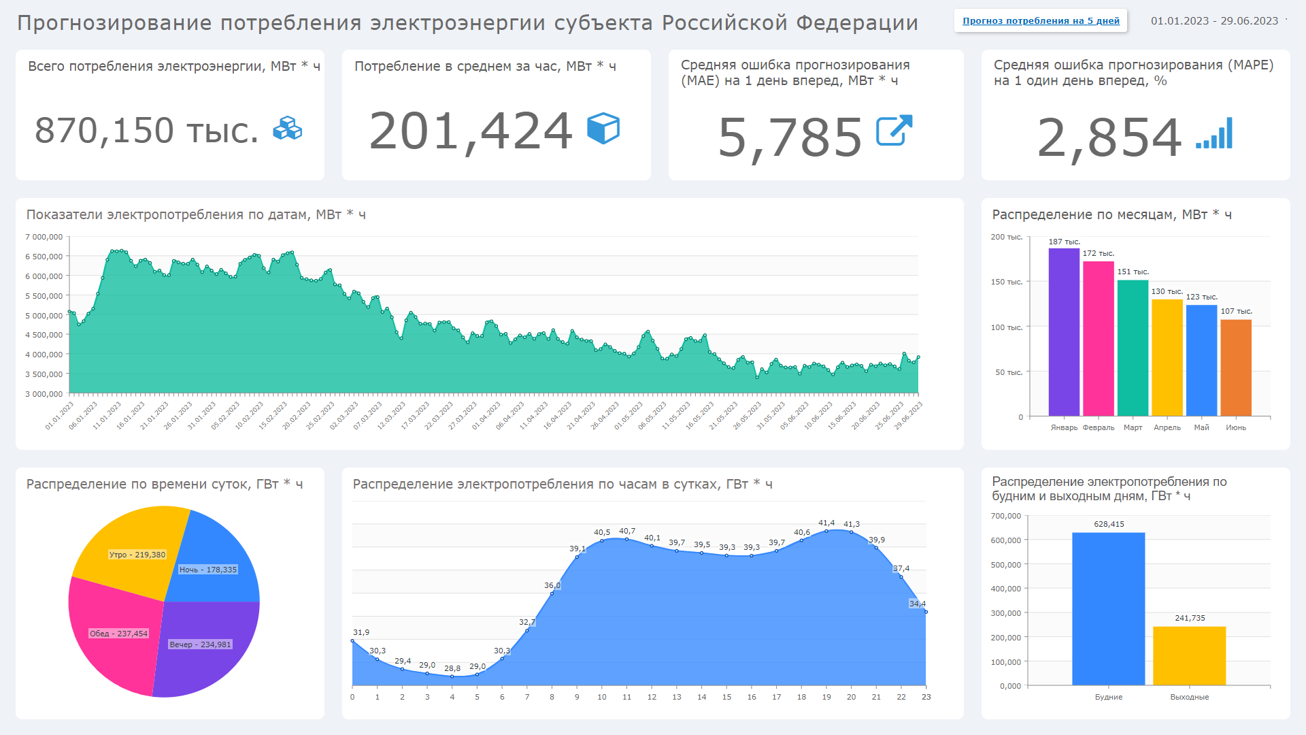Click the 2,854 MAPE value
This screenshot has height=735, width=1306.
pyautogui.click(x=1109, y=137)
